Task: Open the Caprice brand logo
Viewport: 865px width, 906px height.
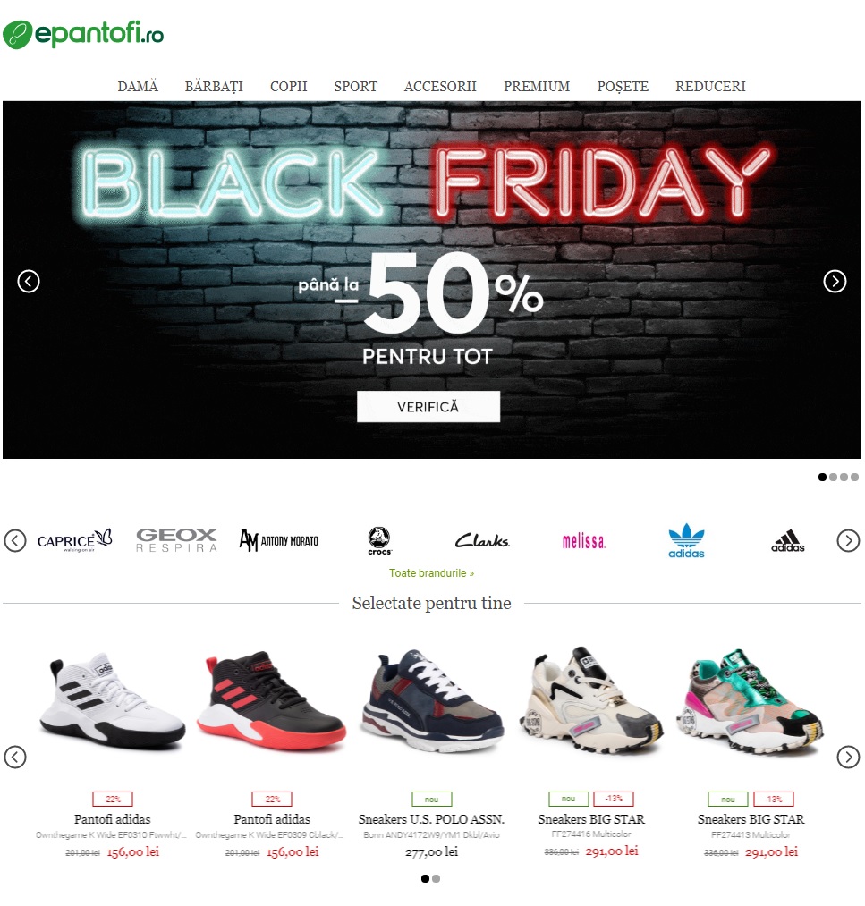Action: pos(74,540)
